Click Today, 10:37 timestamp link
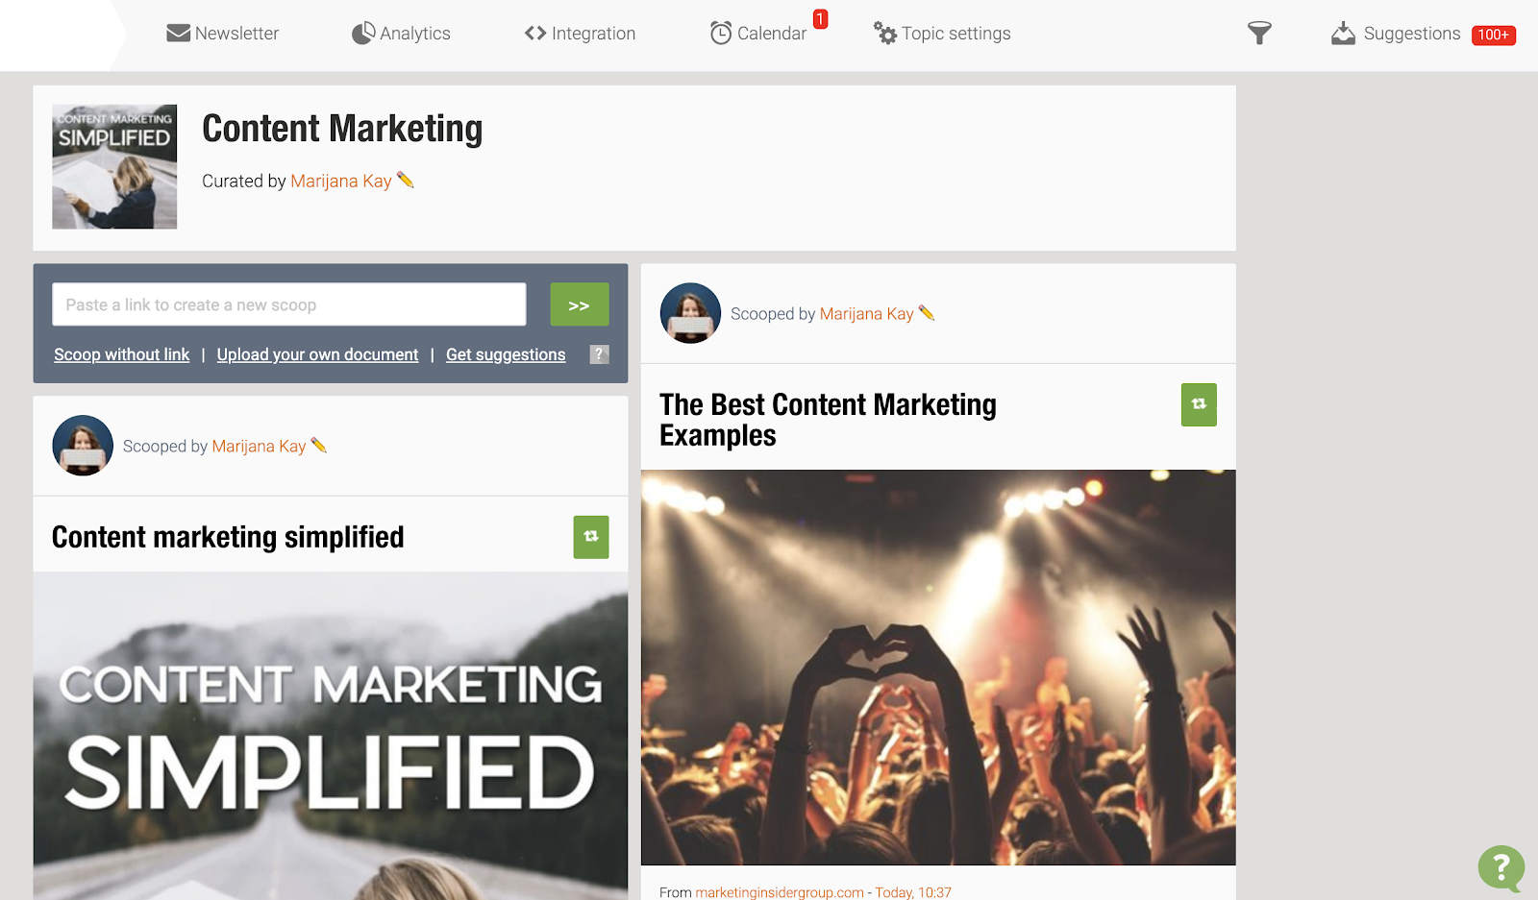Screen dimensions: 1538x900 point(913,892)
